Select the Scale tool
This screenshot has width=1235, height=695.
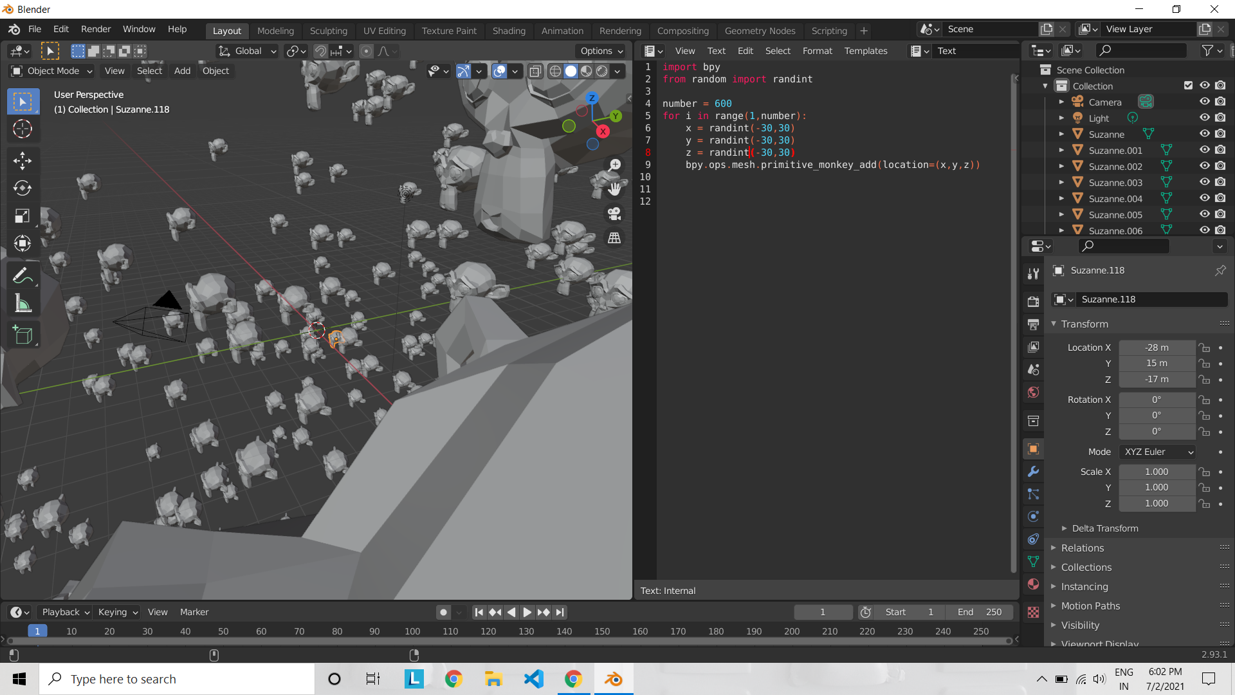[x=23, y=216]
